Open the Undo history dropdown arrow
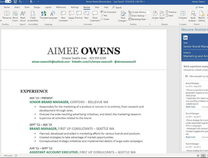Image resolution: width=208 pixels, height=158 pixels. click(23, 2)
